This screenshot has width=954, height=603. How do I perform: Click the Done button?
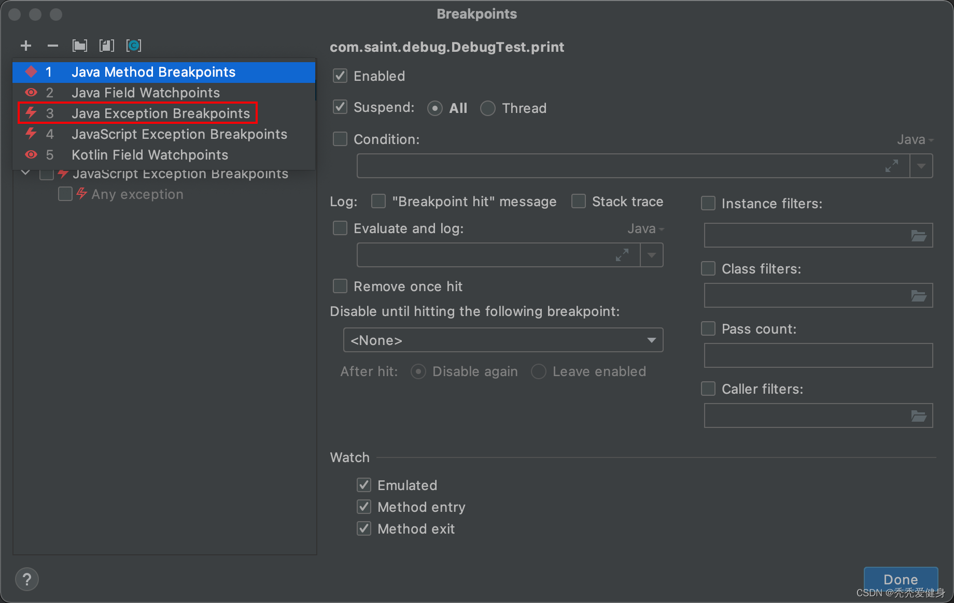click(x=901, y=579)
